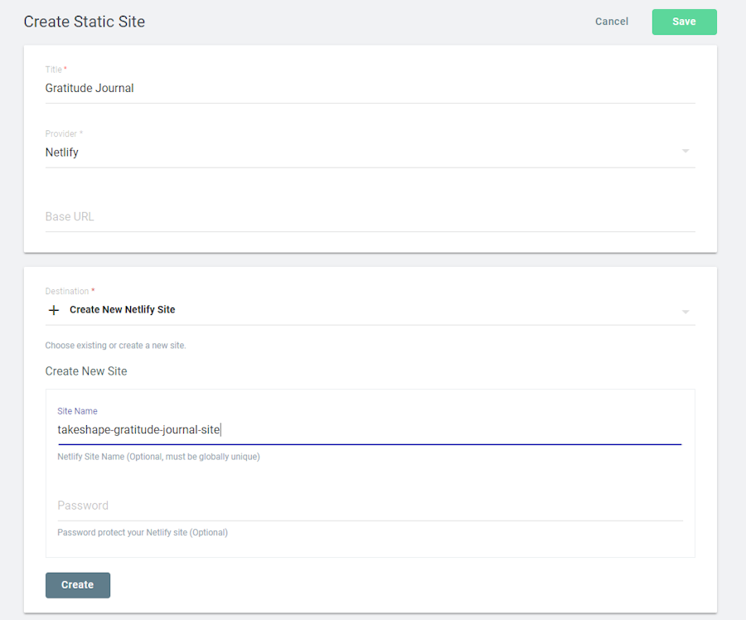The height and width of the screenshot is (620, 746).
Task: Expand Provider options via its arrow
Action: (685, 152)
